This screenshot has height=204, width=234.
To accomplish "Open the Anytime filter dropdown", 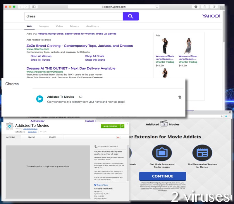I will coord(92,26).
